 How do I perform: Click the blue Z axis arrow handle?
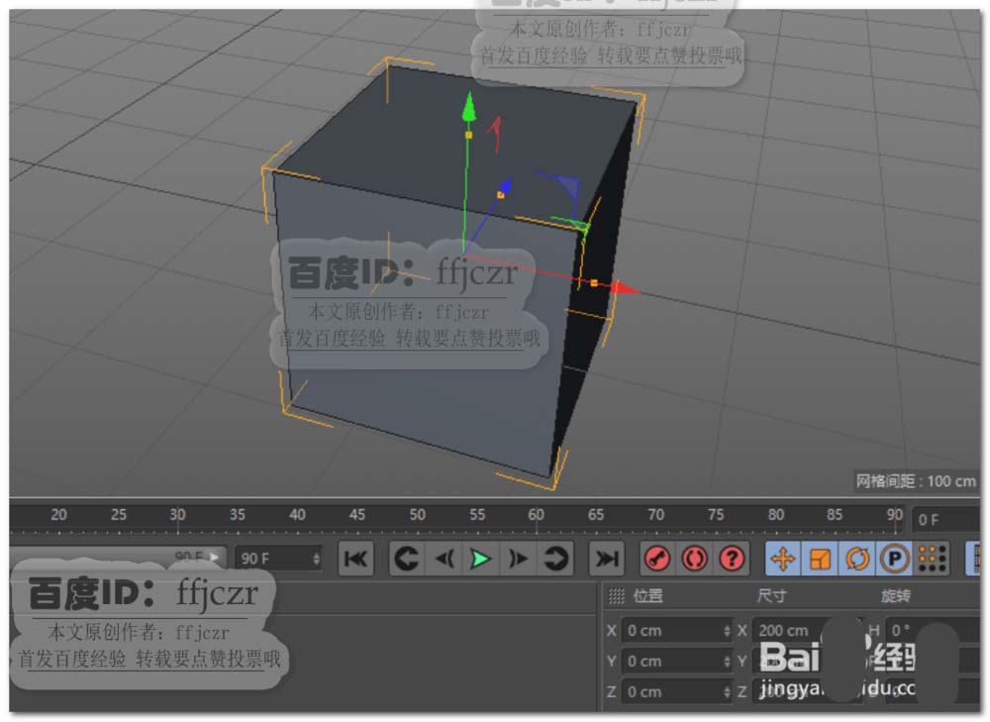(x=506, y=184)
